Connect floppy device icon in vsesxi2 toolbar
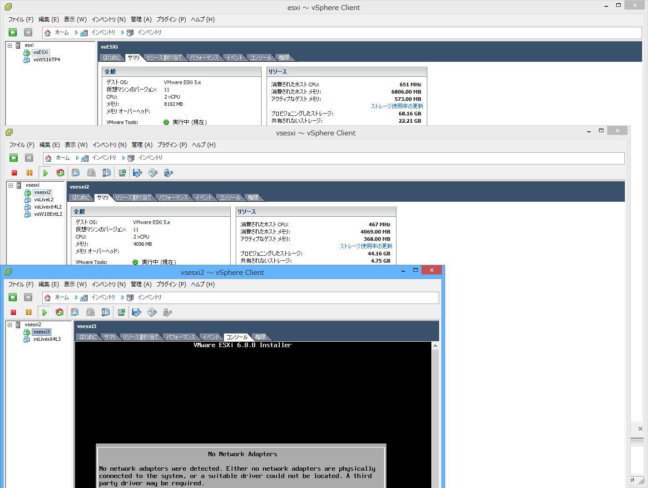The height and width of the screenshot is (488, 648). click(x=137, y=312)
